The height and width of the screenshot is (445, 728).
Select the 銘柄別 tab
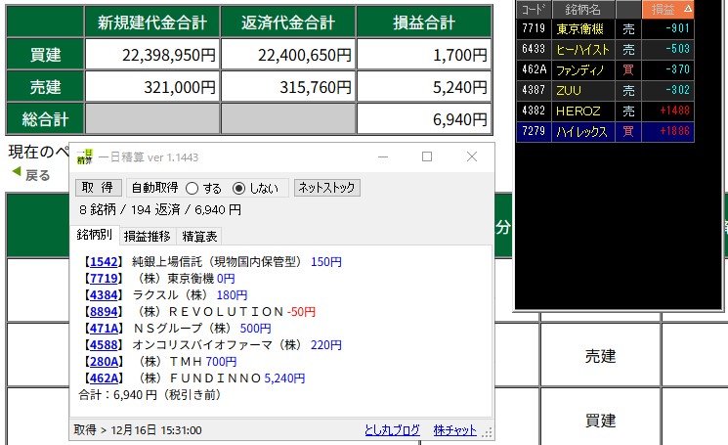click(x=95, y=235)
